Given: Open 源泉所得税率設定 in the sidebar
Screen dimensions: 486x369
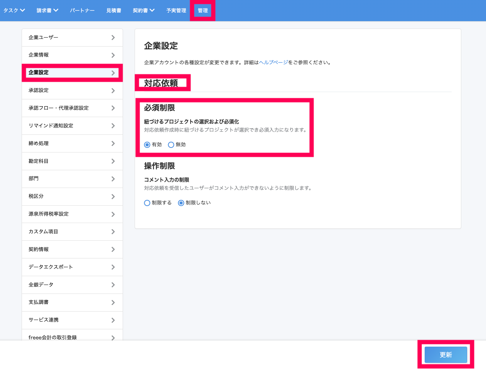Looking at the screenshot, I should click(x=72, y=214).
